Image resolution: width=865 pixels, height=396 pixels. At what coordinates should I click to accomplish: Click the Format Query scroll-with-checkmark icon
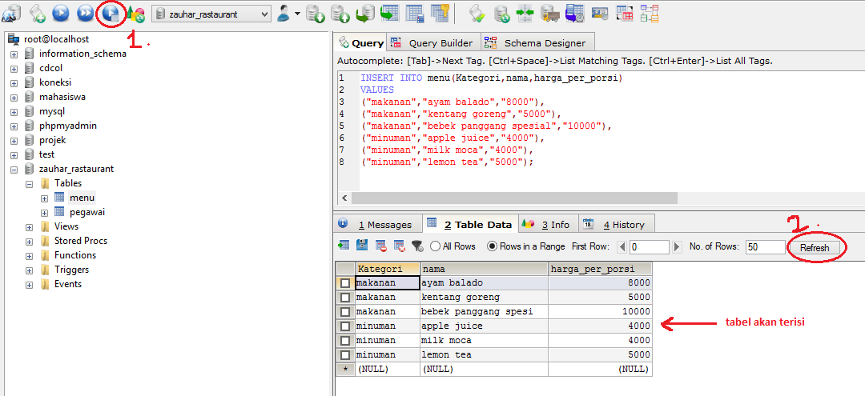click(477, 14)
